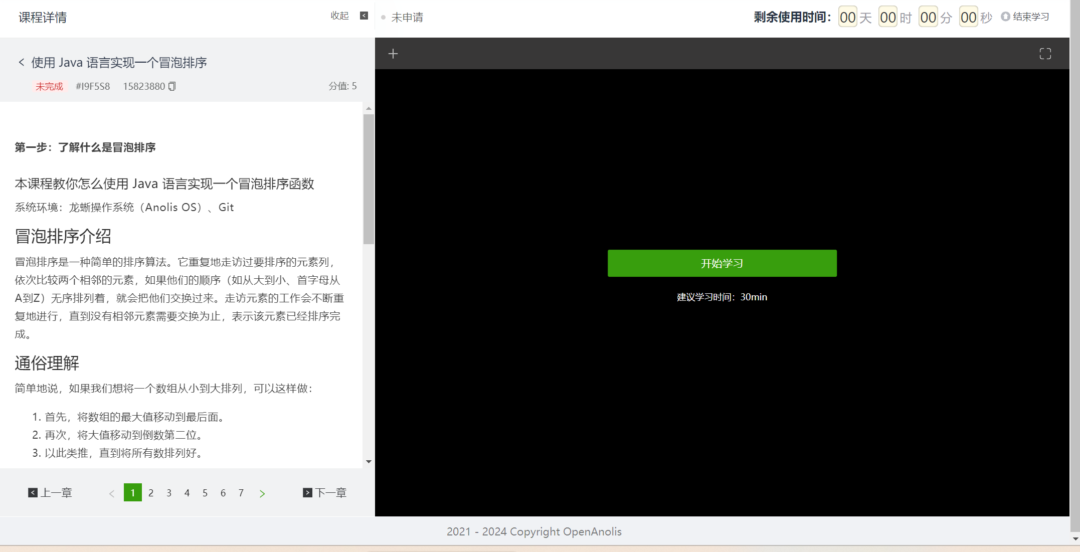Click the seconds counter box before 秒
1080x552 pixels.
[x=968, y=17]
